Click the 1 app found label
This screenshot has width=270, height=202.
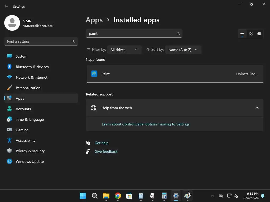95,60
